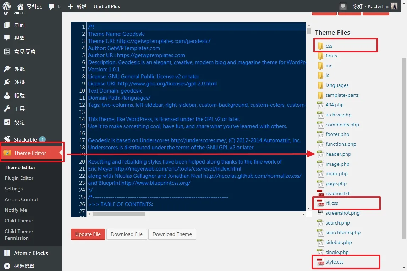This screenshot has height=271, width=407.
Task: Open UpdraftPlus in the admin bar
Action: pyautogui.click(x=107, y=6)
